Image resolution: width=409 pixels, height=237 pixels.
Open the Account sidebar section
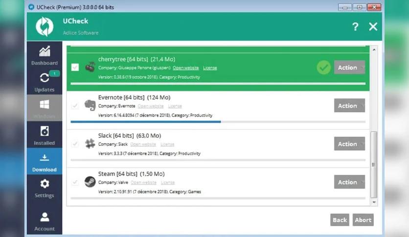pos(45,221)
